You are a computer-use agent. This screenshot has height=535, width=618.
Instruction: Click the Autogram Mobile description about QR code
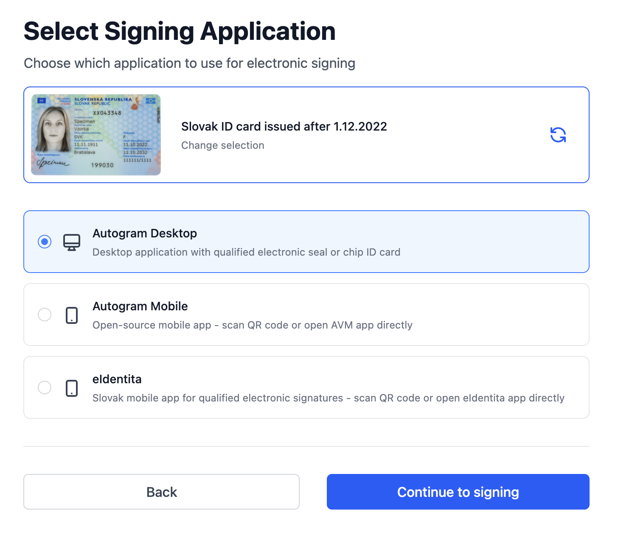tap(252, 325)
